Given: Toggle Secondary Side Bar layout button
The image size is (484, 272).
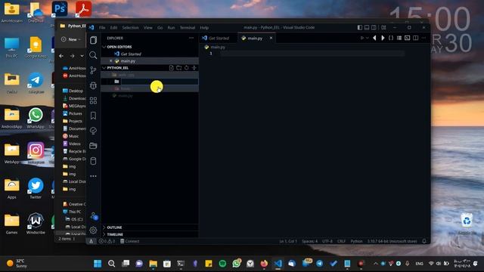Looking at the screenshot, I should click(374, 27).
